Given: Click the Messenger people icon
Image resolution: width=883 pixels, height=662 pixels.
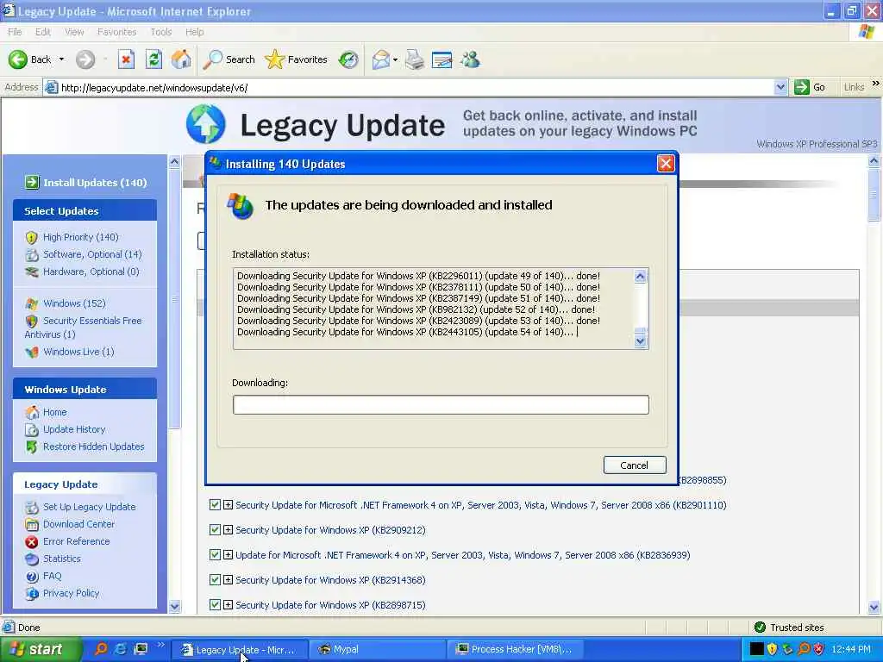Looking at the screenshot, I should pyautogui.click(x=470, y=59).
